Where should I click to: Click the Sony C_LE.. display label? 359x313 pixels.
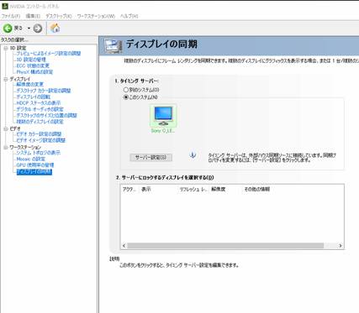click(163, 131)
